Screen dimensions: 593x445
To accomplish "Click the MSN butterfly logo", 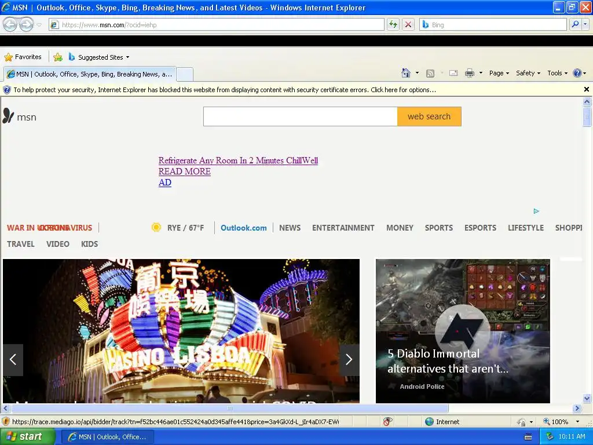I will 19,116.
